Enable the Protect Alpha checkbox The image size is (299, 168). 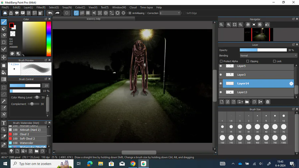221,61
